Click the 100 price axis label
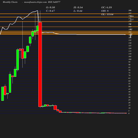138x138 pixels. click(x=130, y=59)
